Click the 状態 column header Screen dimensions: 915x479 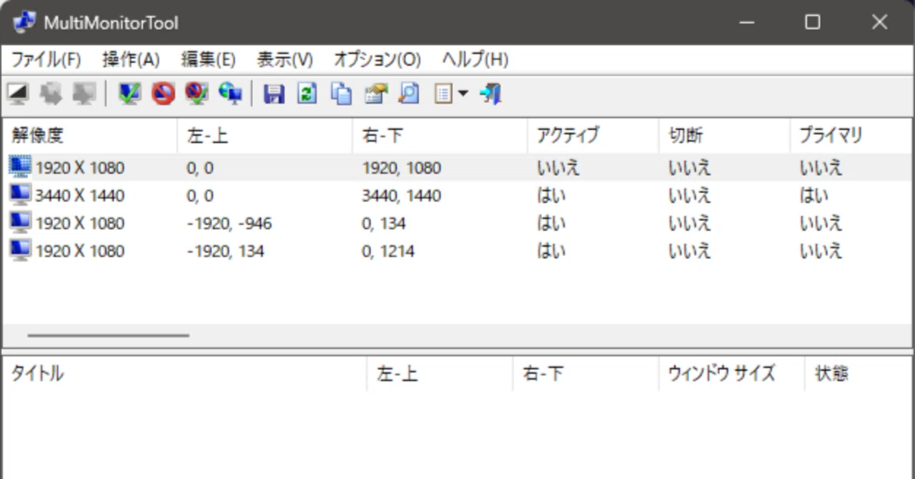pos(859,373)
